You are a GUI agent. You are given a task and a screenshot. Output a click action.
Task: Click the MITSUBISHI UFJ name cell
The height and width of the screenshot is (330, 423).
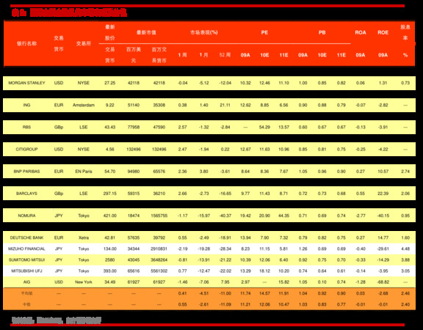[26, 271]
